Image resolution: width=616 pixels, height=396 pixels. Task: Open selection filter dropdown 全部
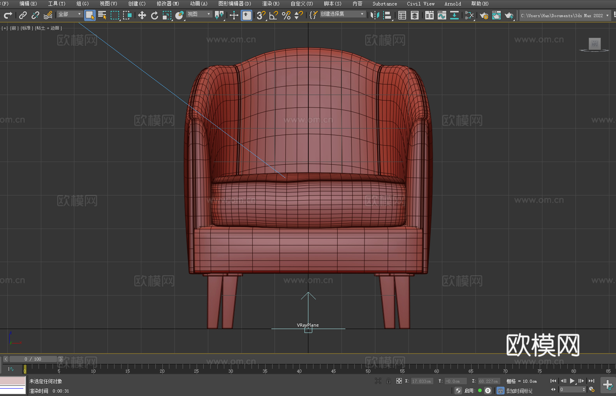pyautogui.click(x=70, y=14)
